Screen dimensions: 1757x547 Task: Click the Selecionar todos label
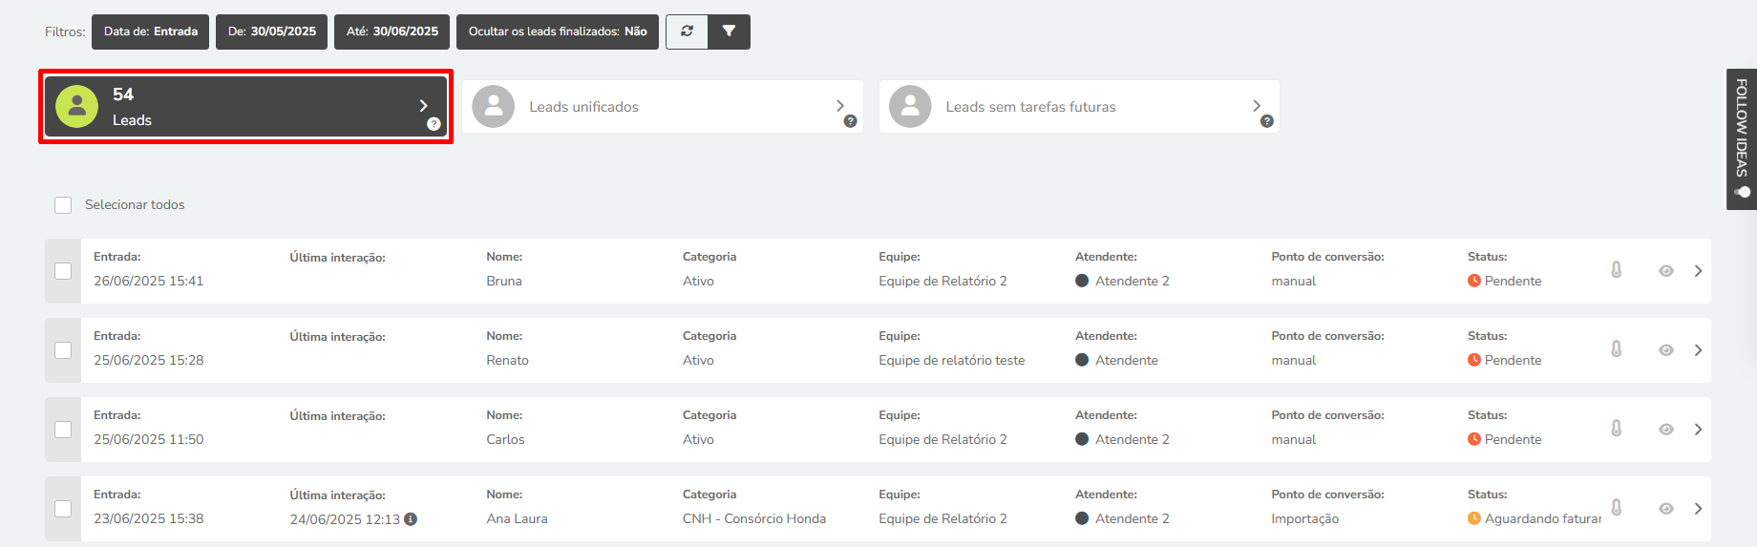[x=135, y=205]
